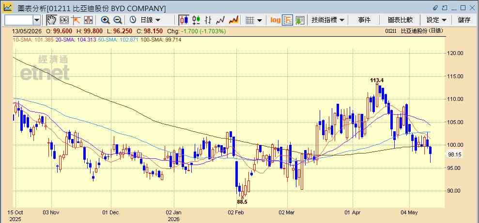Switch to OHLC bar chart type

208,20
